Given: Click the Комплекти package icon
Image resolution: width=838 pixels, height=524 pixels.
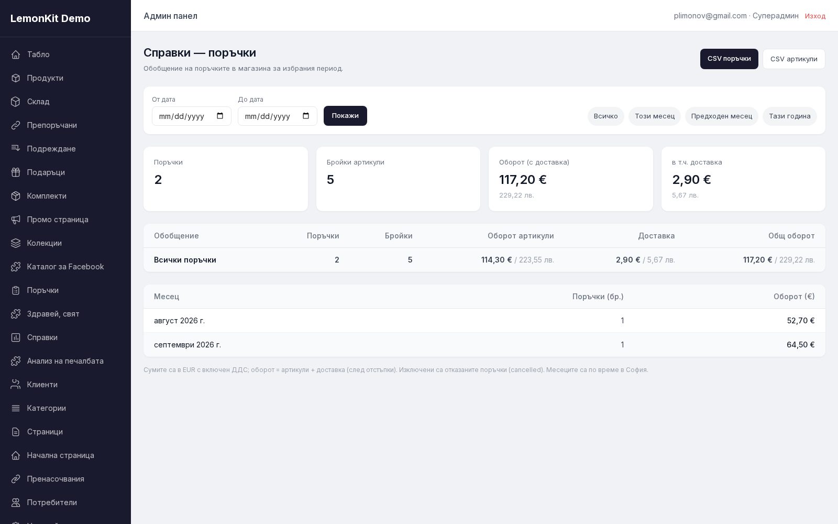Looking at the screenshot, I should point(16,196).
